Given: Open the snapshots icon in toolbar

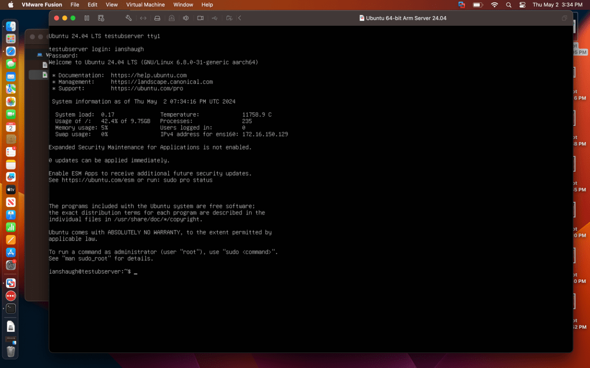Looking at the screenshot, I should coord(101,18).
